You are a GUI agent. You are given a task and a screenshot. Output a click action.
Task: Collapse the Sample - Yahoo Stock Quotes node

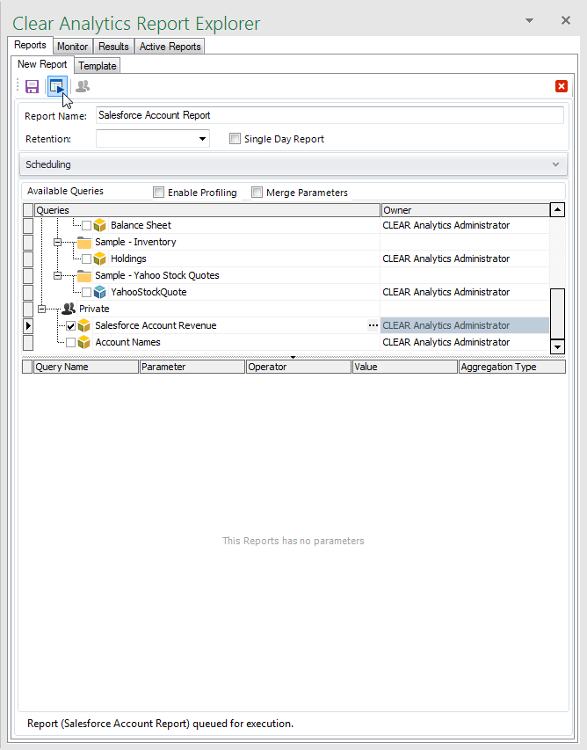pyautogui.click(x=58, y=276)
